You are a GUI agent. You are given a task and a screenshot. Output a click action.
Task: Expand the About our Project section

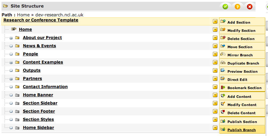(x=11, y=38)
